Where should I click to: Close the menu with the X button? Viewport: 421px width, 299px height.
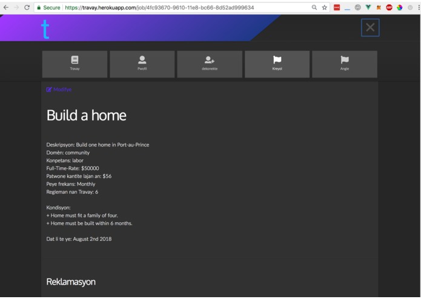click(370, 27)
